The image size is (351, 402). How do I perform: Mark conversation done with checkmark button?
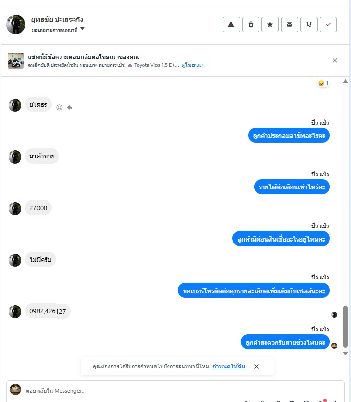coord(328,25)
